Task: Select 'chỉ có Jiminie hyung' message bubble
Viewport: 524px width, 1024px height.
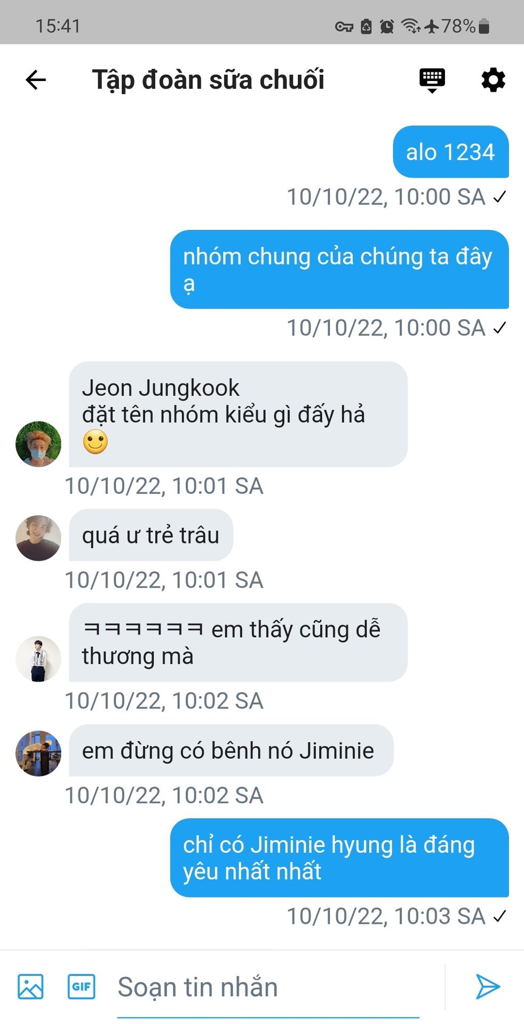Action: point(339,858)
